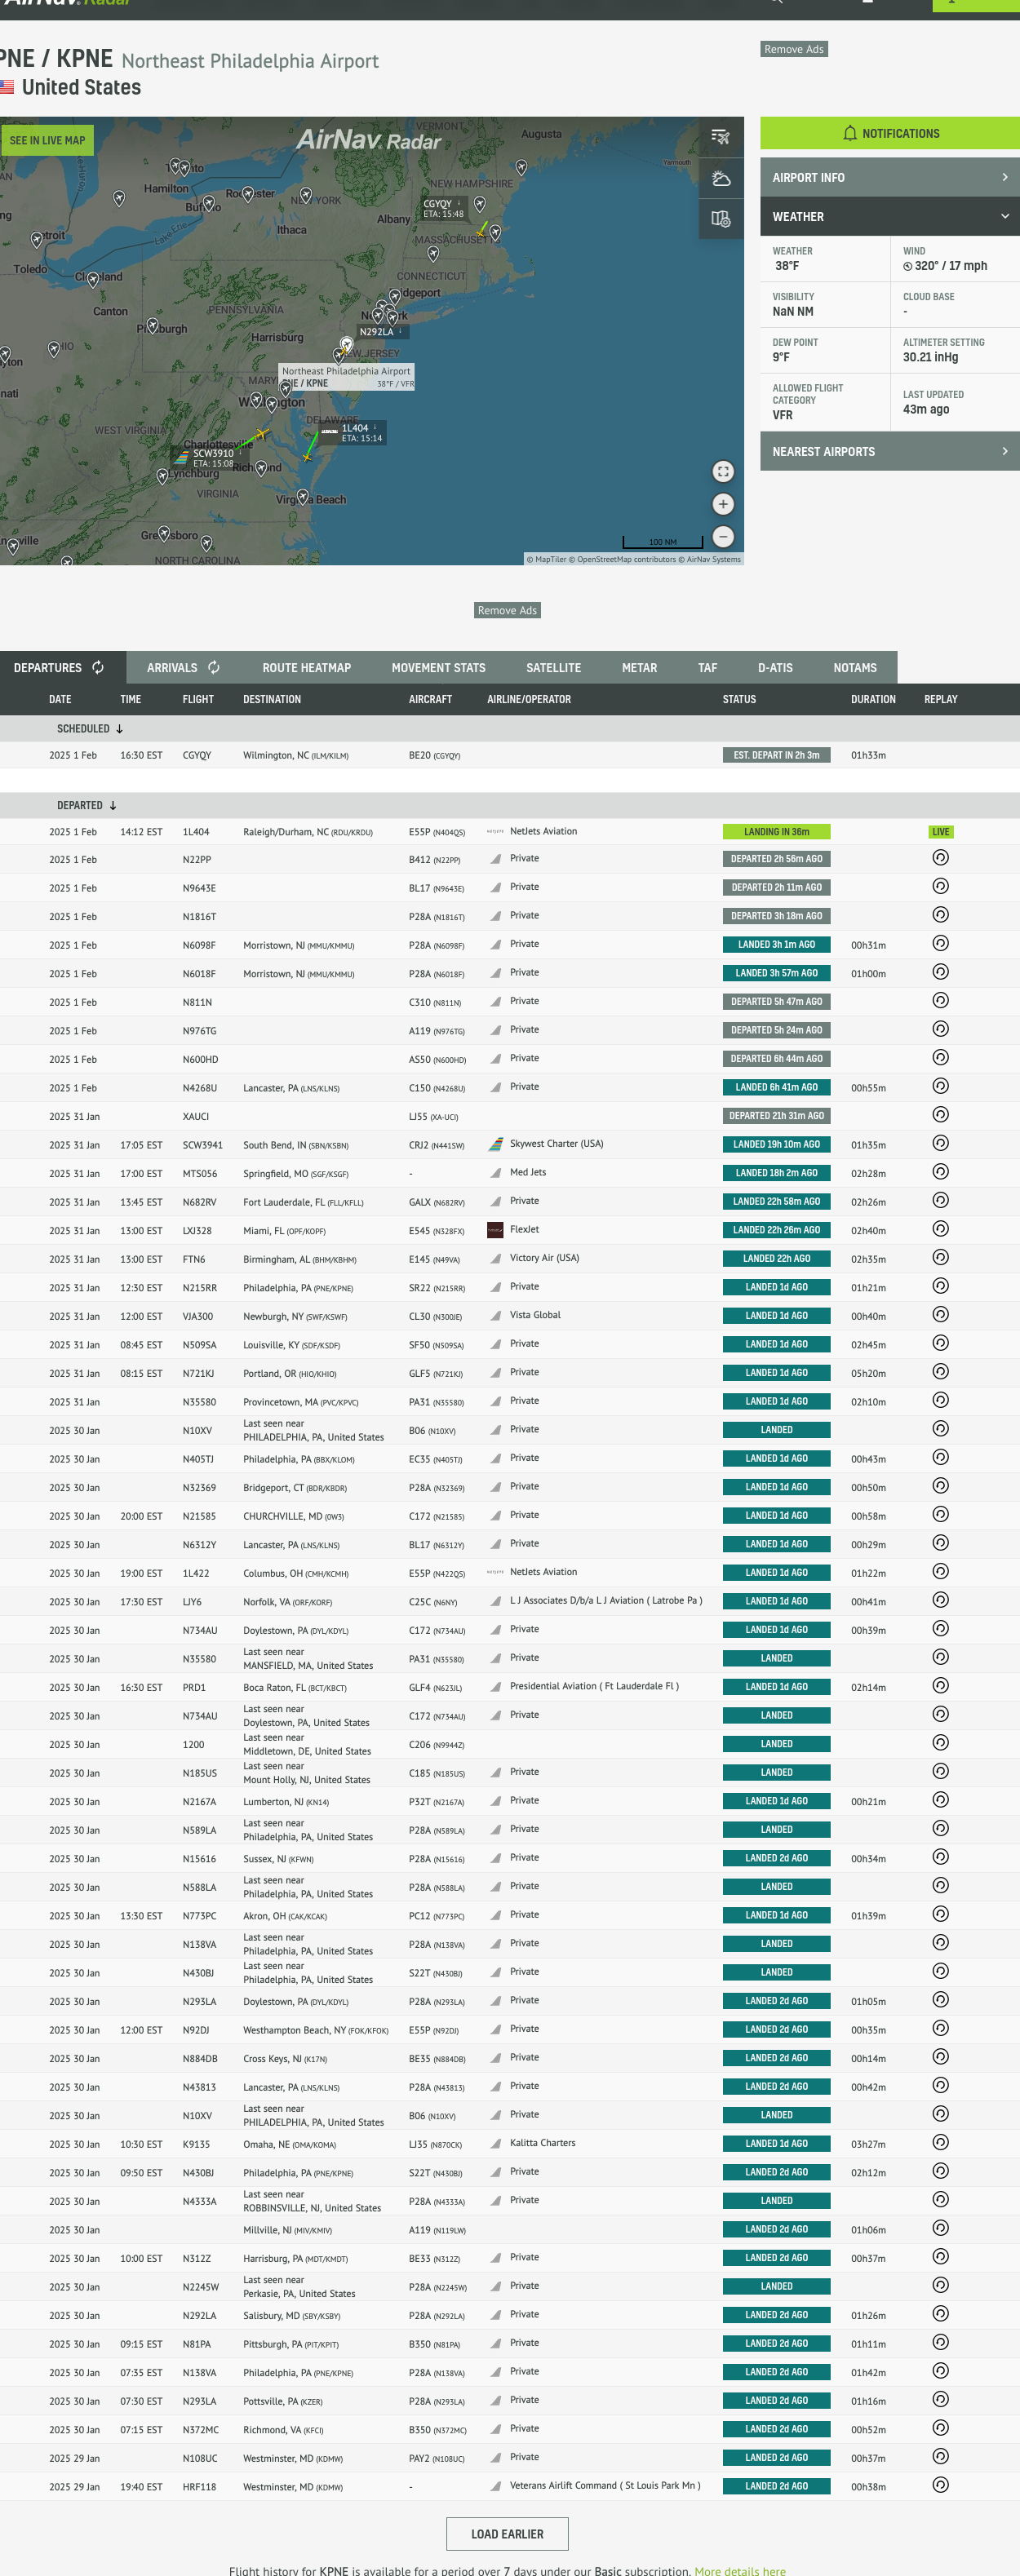Click the AIRLINE/OPERATOR column header

pos(529,699)
